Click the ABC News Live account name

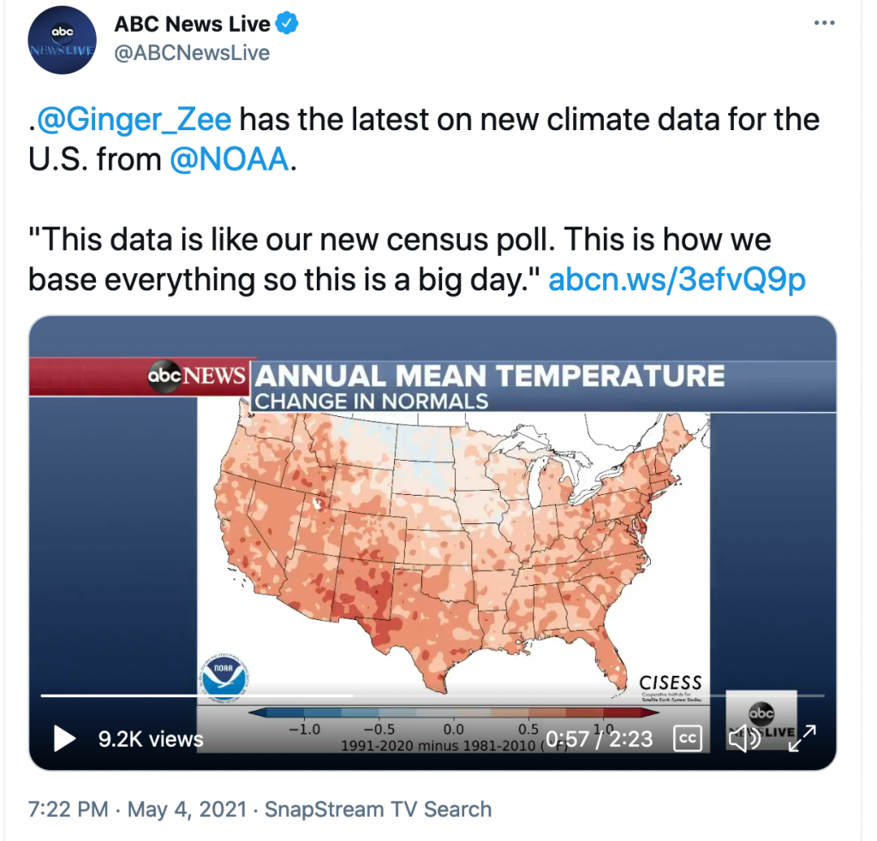192,24
